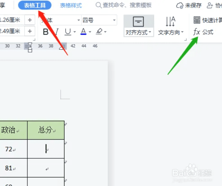Click the 未保存 cloud status icon

point(179,6)
